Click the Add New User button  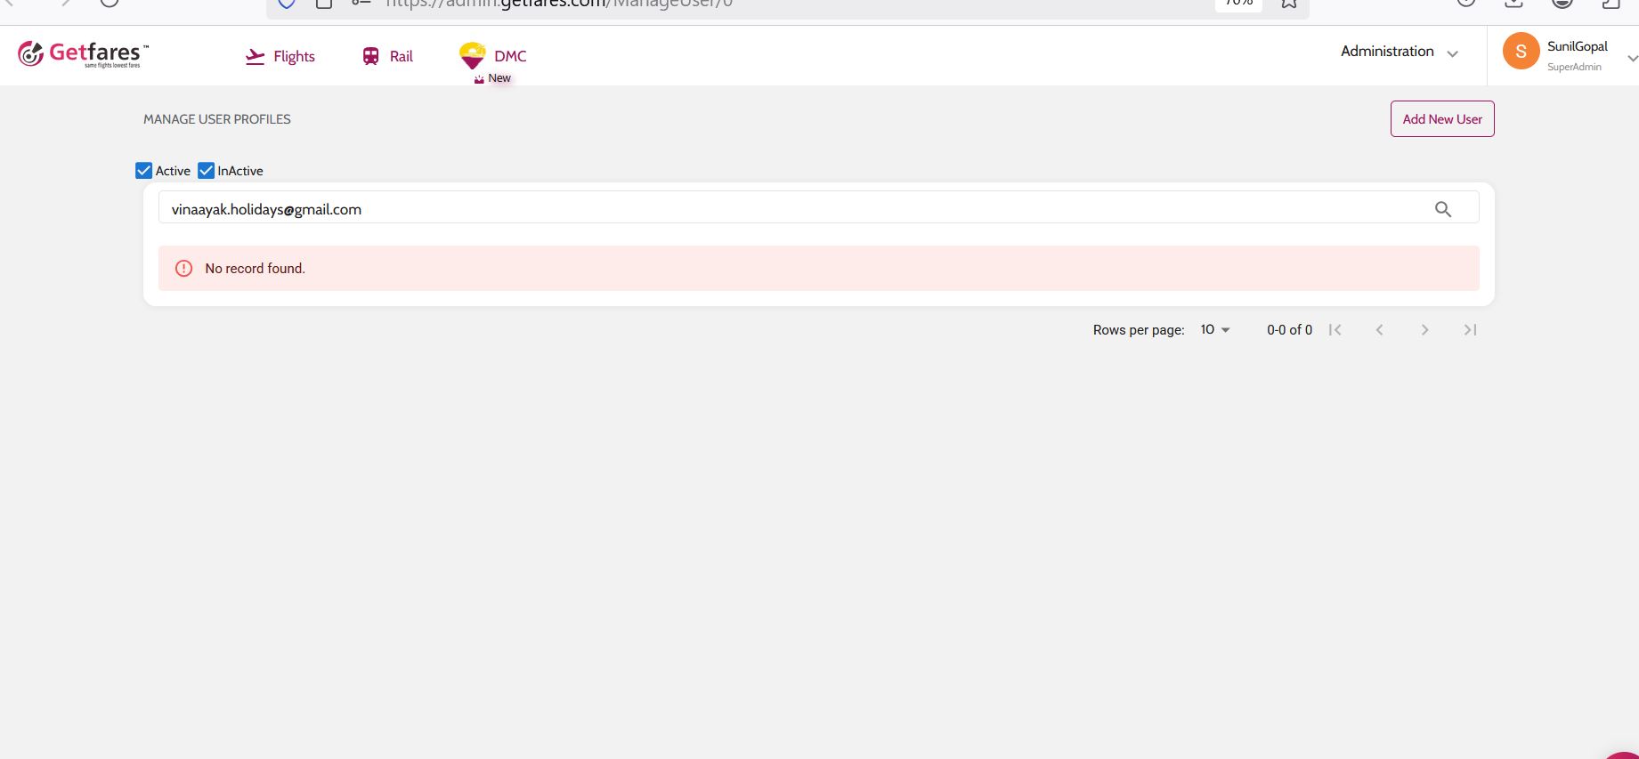1441,119
